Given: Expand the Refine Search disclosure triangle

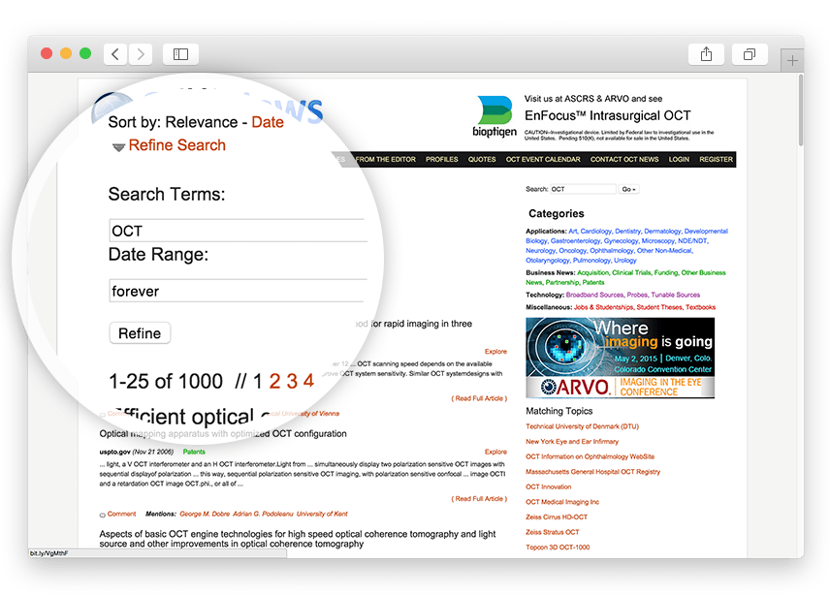Looking at the screenshot, I should pyautogui.click(x=118, y=147).
